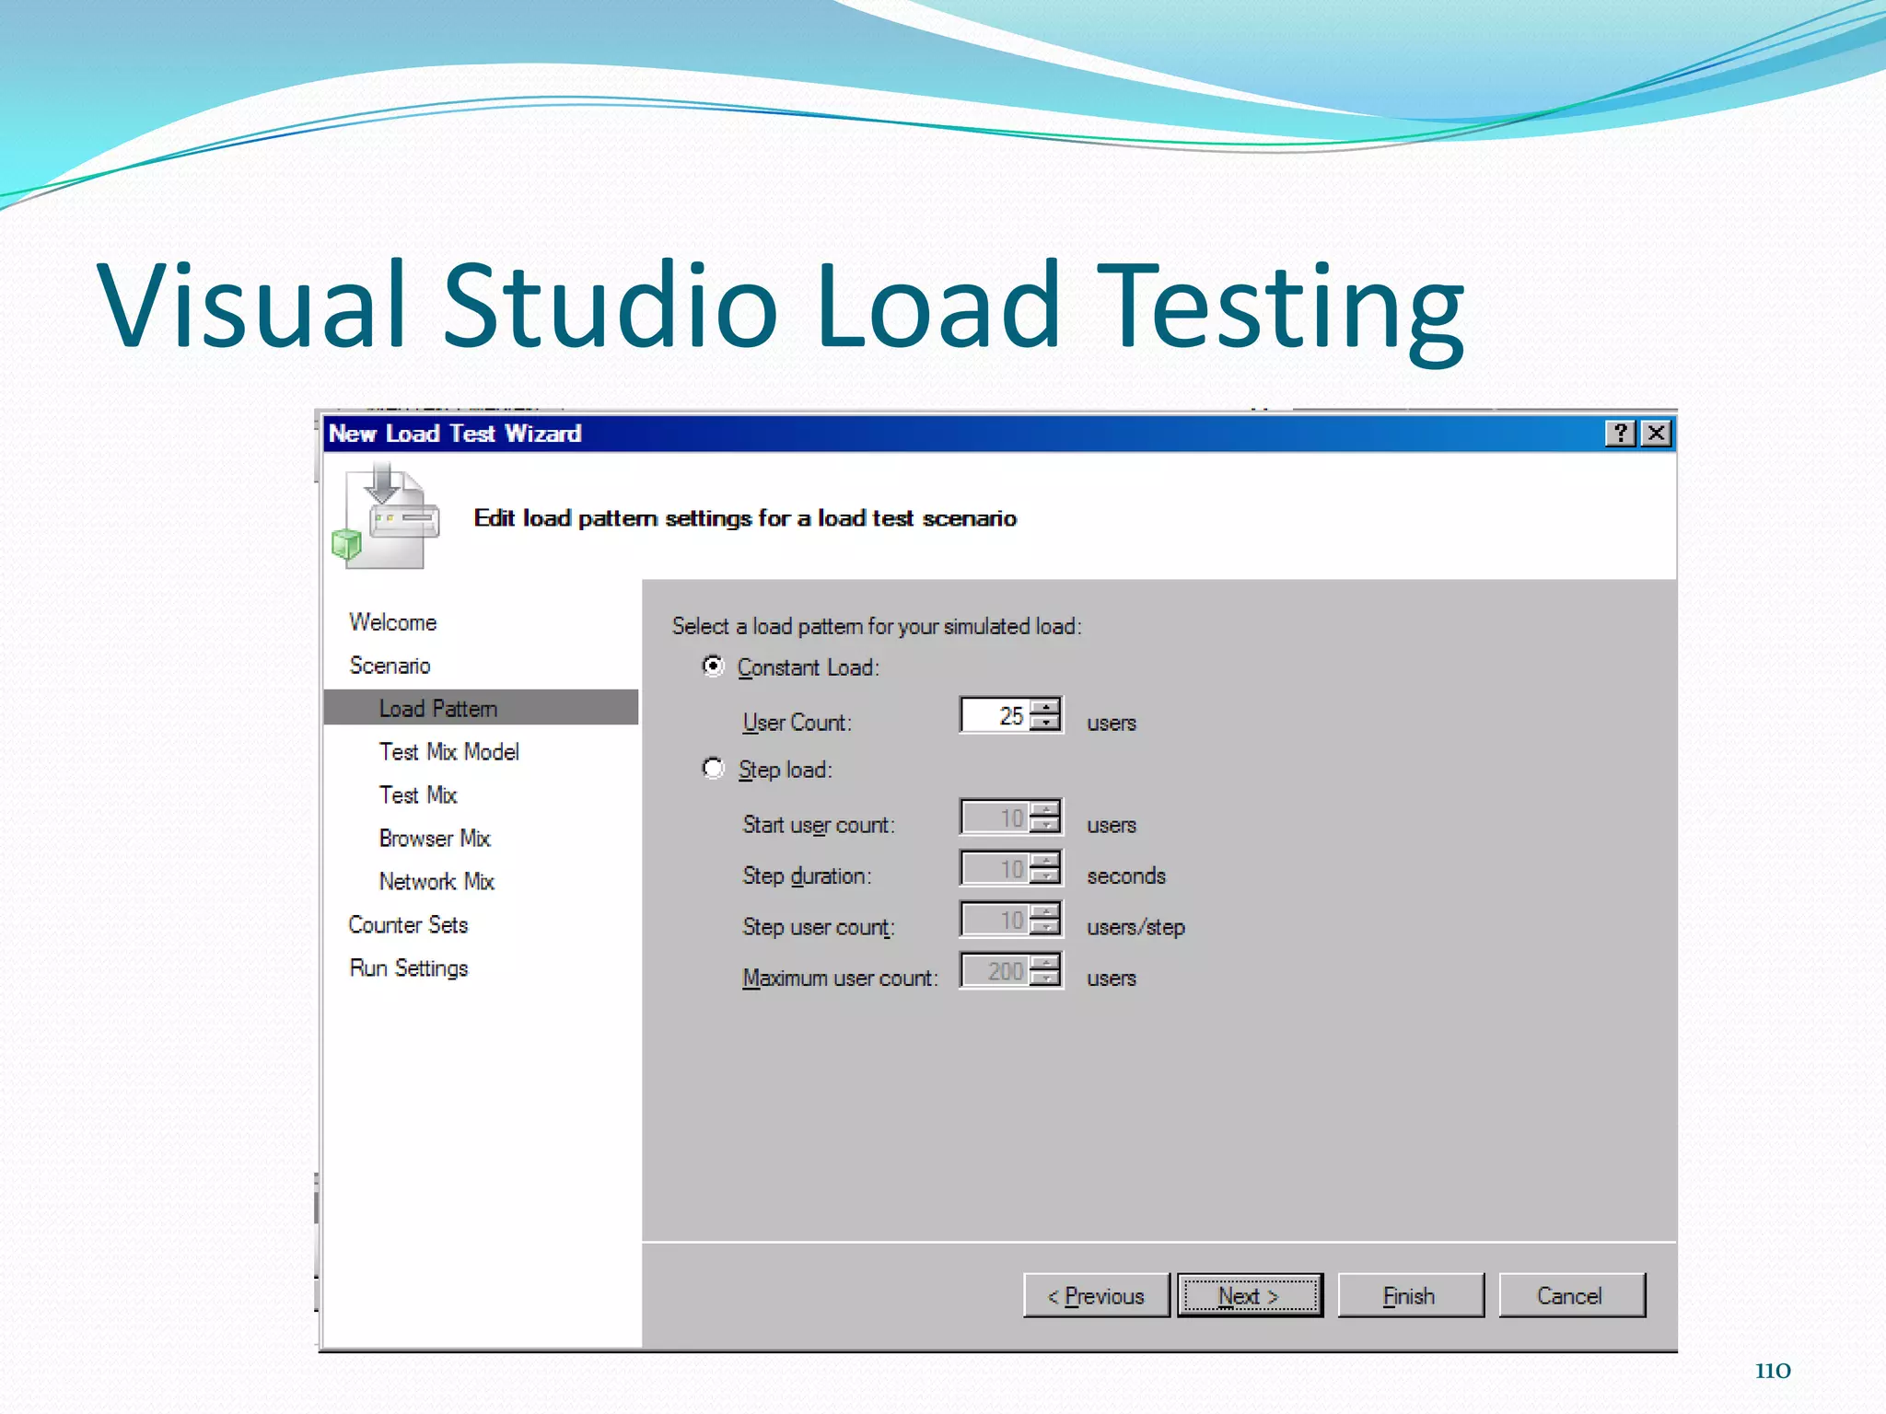
Task: Click the Next button
Action: [x=1250, y=1295]
